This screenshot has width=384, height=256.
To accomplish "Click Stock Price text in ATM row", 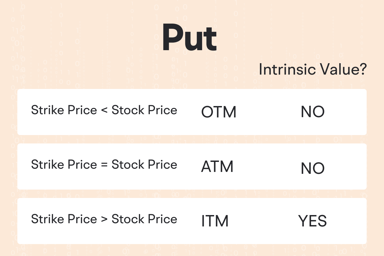I will click(144, 165).
